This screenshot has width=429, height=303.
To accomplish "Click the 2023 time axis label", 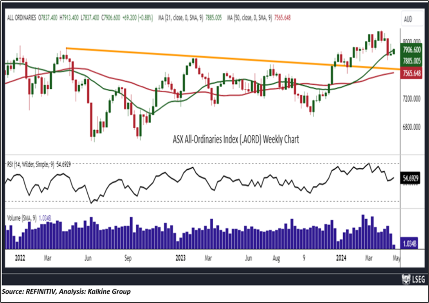I will click(180, 258).
